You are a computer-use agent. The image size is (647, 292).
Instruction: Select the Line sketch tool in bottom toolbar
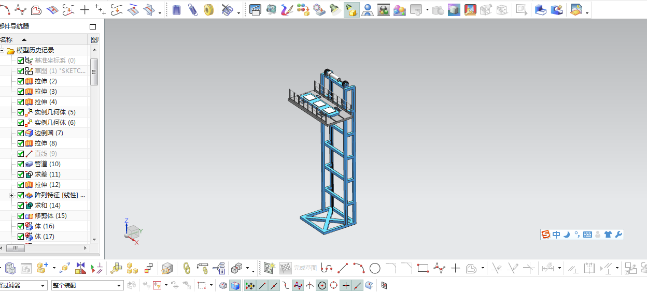coord(343,268)
